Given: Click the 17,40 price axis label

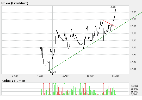Looking at the screenshot, I should [133, 62].
